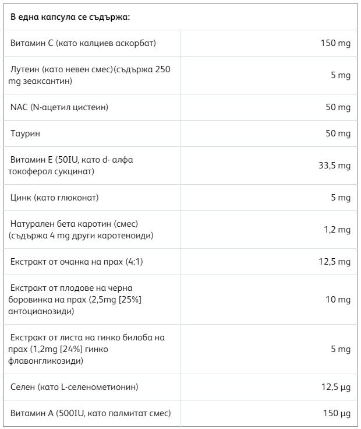Screen dimensions: 361x429
Task: Select the 1,2 mg amount
Action: point(337,230)
